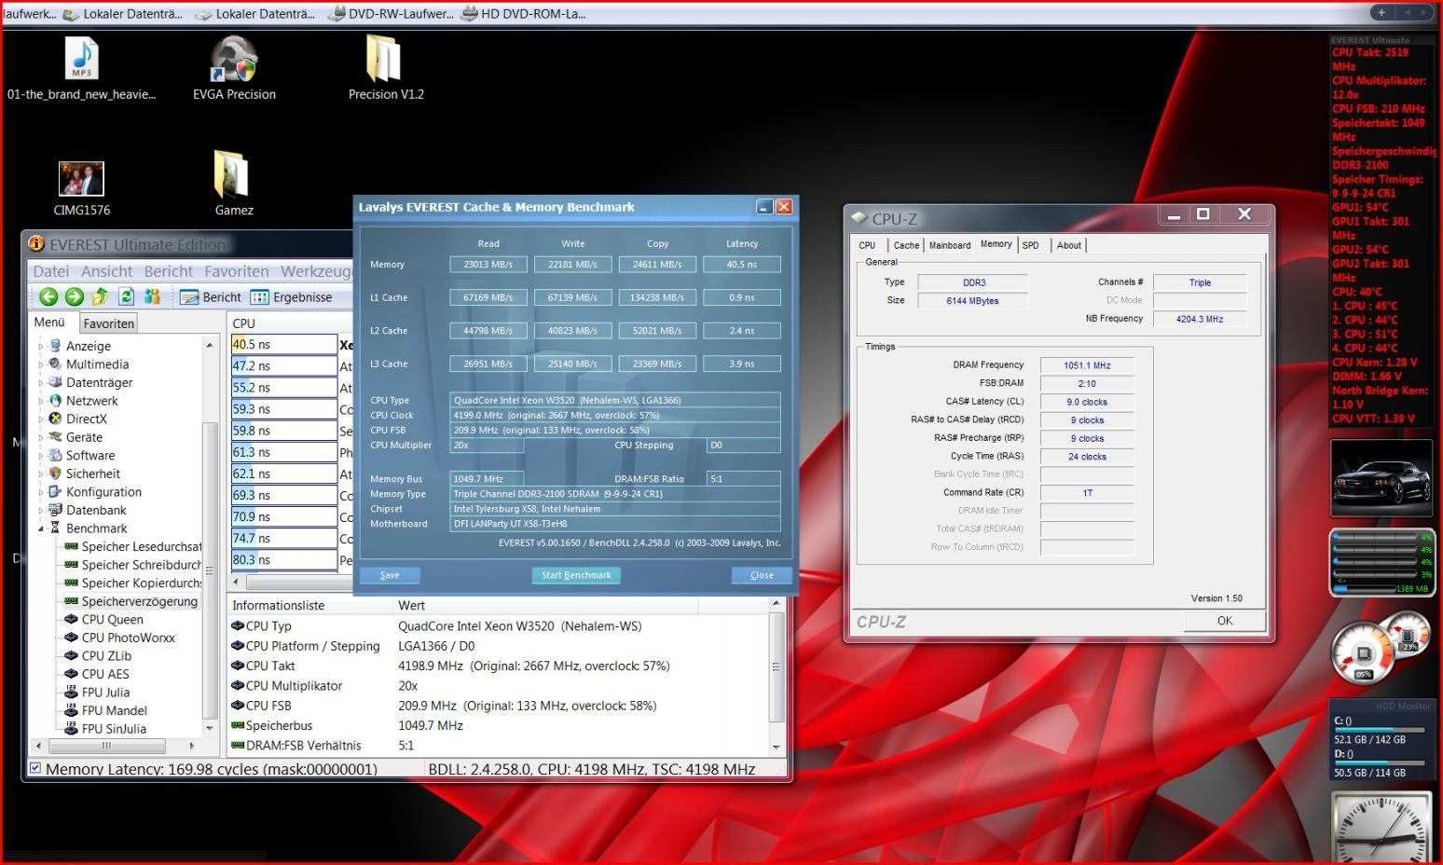The image size is (1443, 865).
Task: Open the Ansicht menu in EVEREST
Action: (106, 271)
